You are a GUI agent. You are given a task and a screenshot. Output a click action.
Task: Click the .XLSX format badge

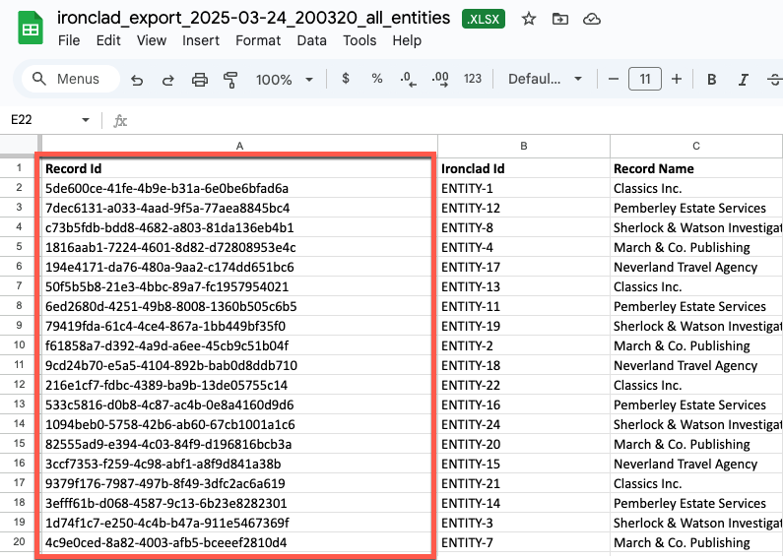[484, 19]
